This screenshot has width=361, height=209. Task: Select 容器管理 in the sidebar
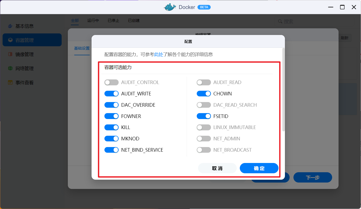(23, 40)
